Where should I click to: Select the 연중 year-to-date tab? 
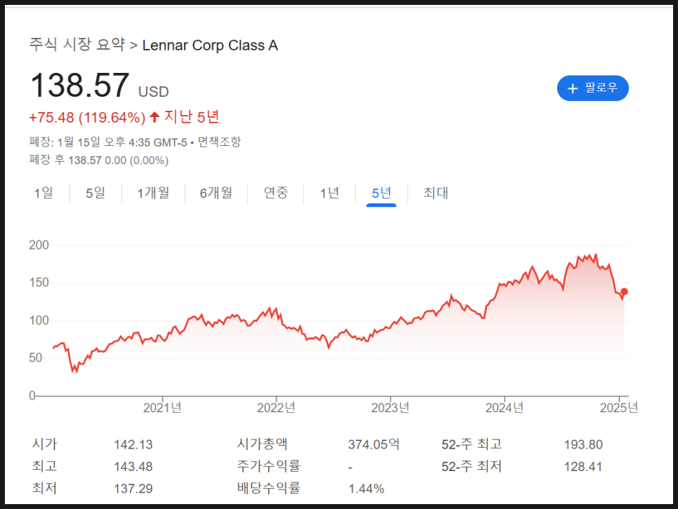276,193
